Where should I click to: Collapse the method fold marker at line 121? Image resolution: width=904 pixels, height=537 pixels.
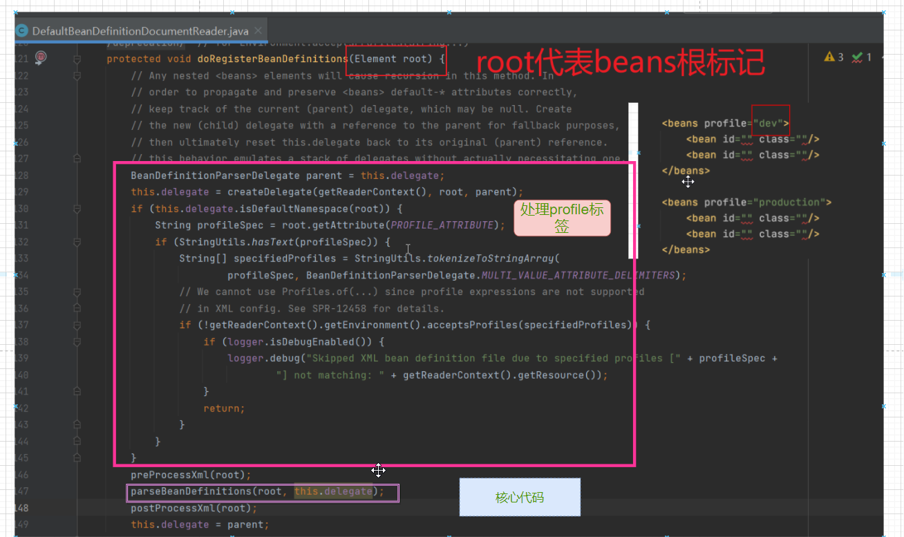[x=77, y=59]
